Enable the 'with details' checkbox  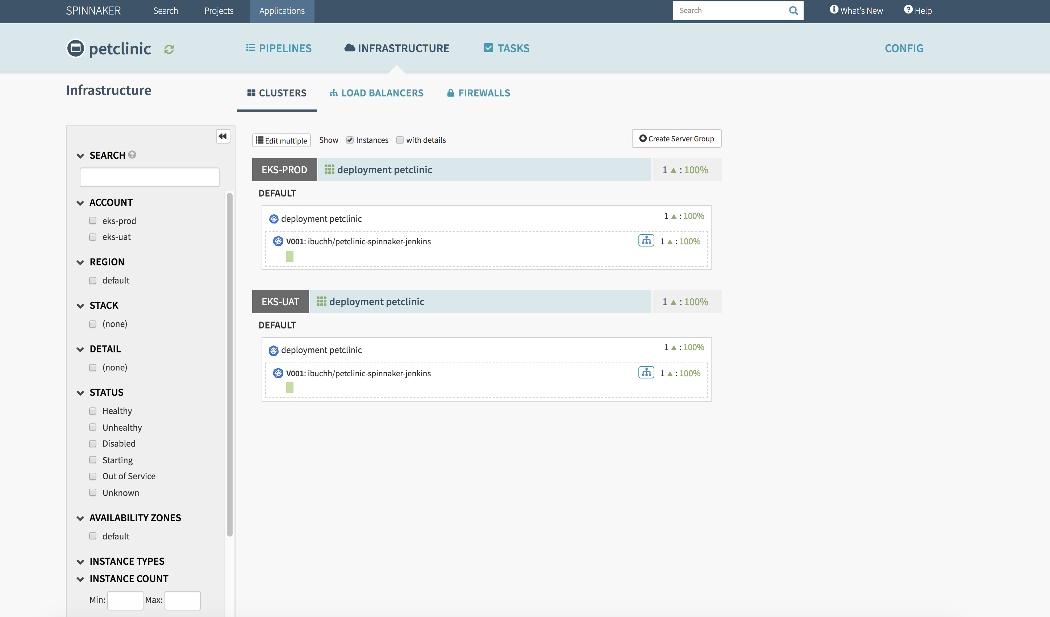(400, 140)
